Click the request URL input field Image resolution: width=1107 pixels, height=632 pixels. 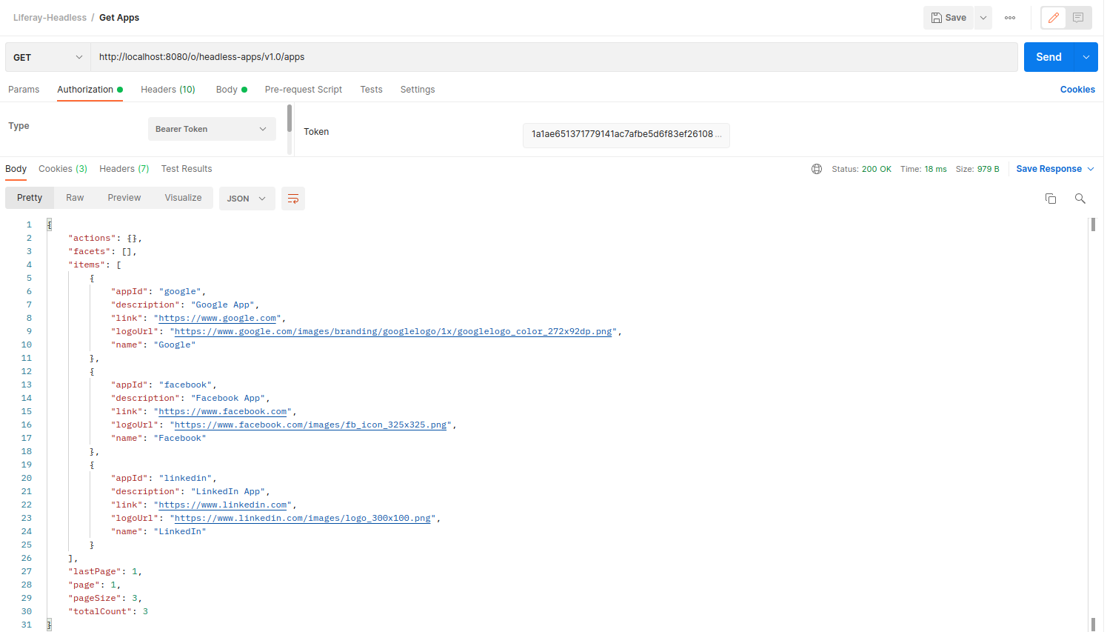[554, 57]
